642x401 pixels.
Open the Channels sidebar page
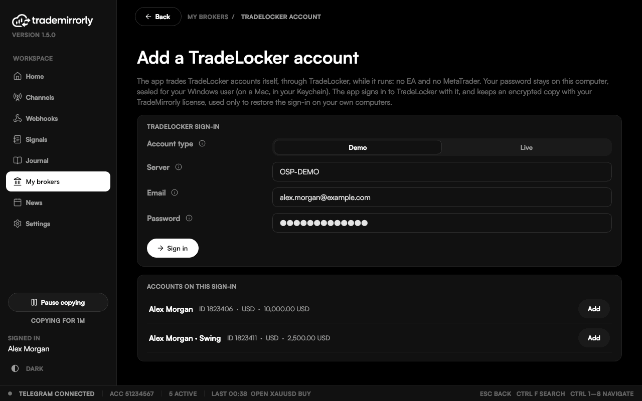(x=58, y=97)
